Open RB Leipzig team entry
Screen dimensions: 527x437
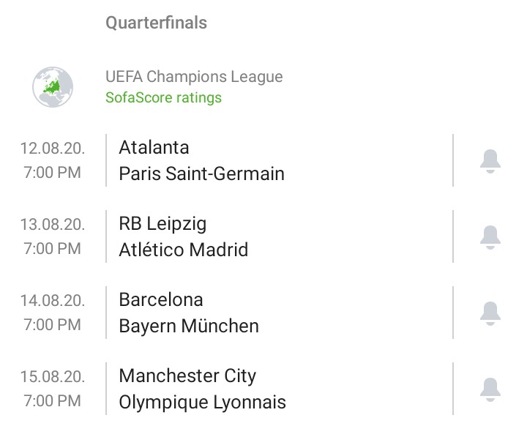(x=162, y=223)
